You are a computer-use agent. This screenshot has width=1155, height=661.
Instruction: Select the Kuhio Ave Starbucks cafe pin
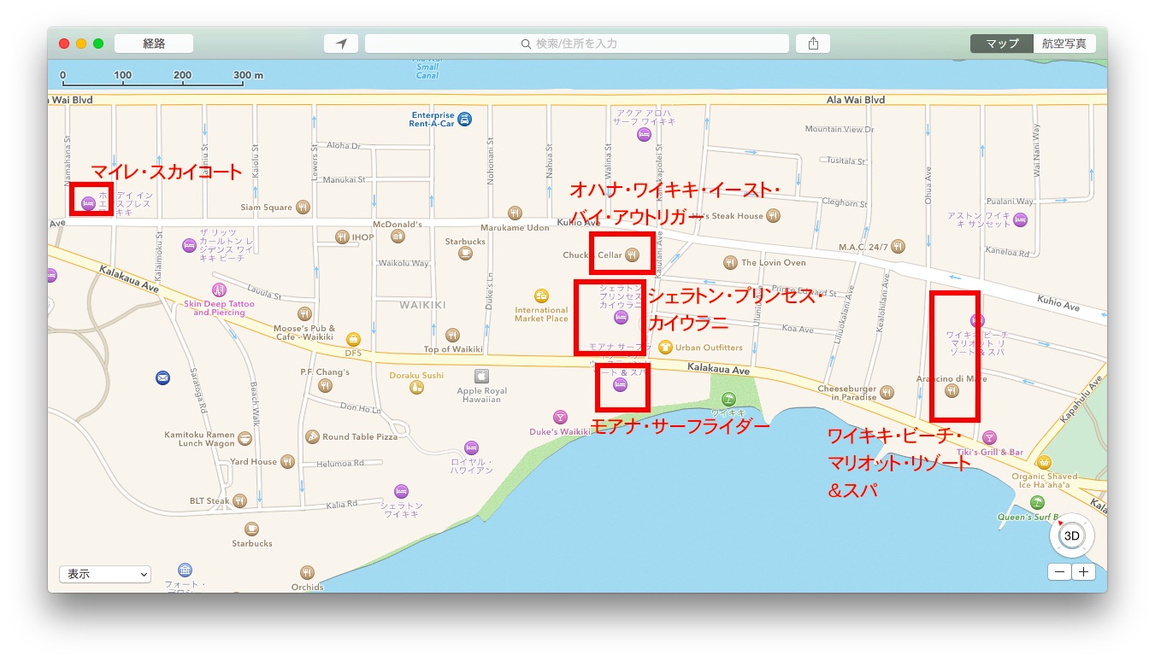pyautogui.click(x=465, y=253)
